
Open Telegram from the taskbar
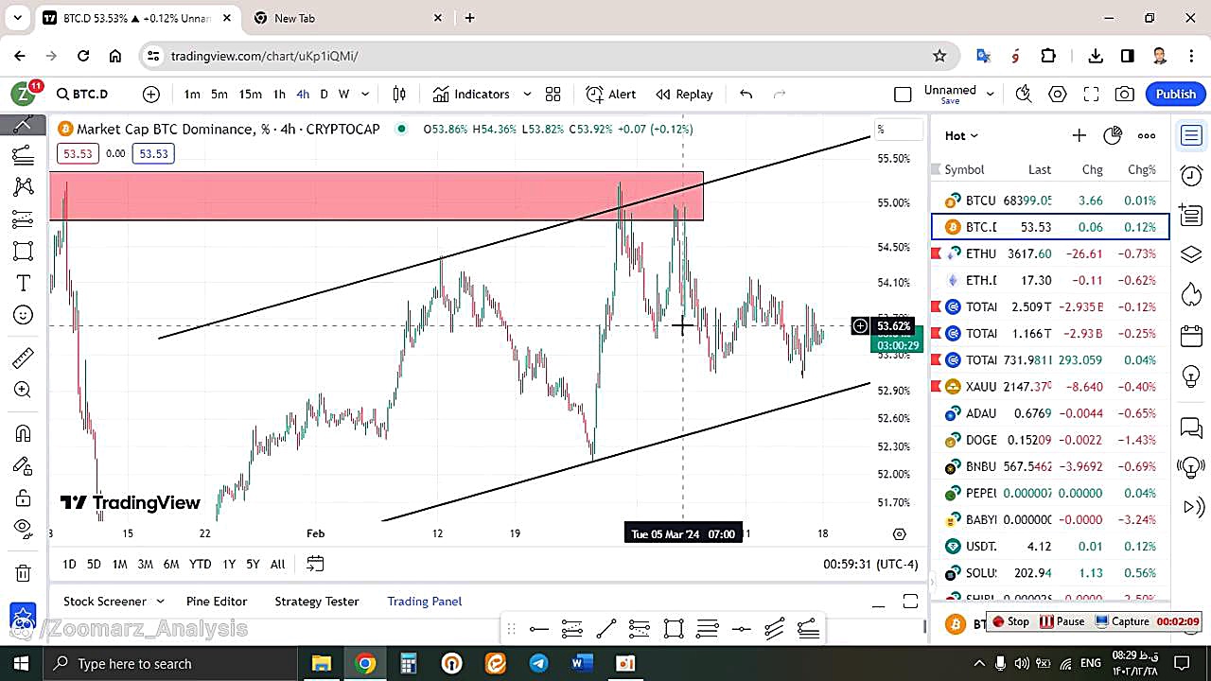click(538, 663)
